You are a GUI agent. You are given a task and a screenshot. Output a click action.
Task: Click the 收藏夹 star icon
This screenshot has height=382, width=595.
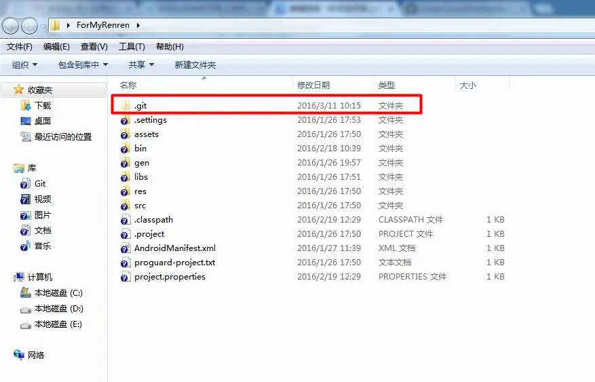click(x=18, y=90)
